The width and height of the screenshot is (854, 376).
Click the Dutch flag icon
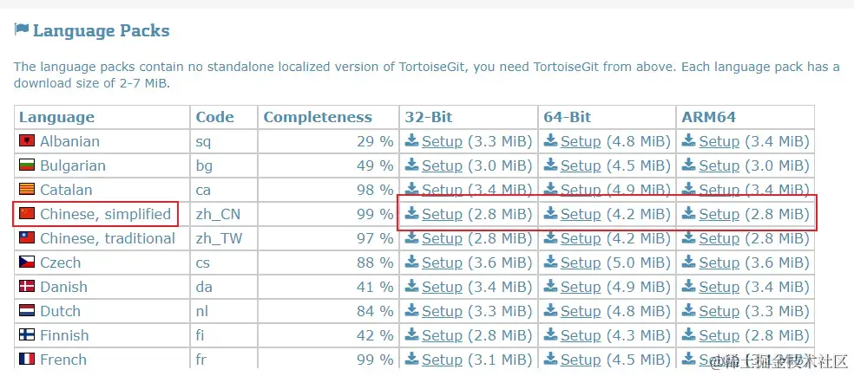27,311
